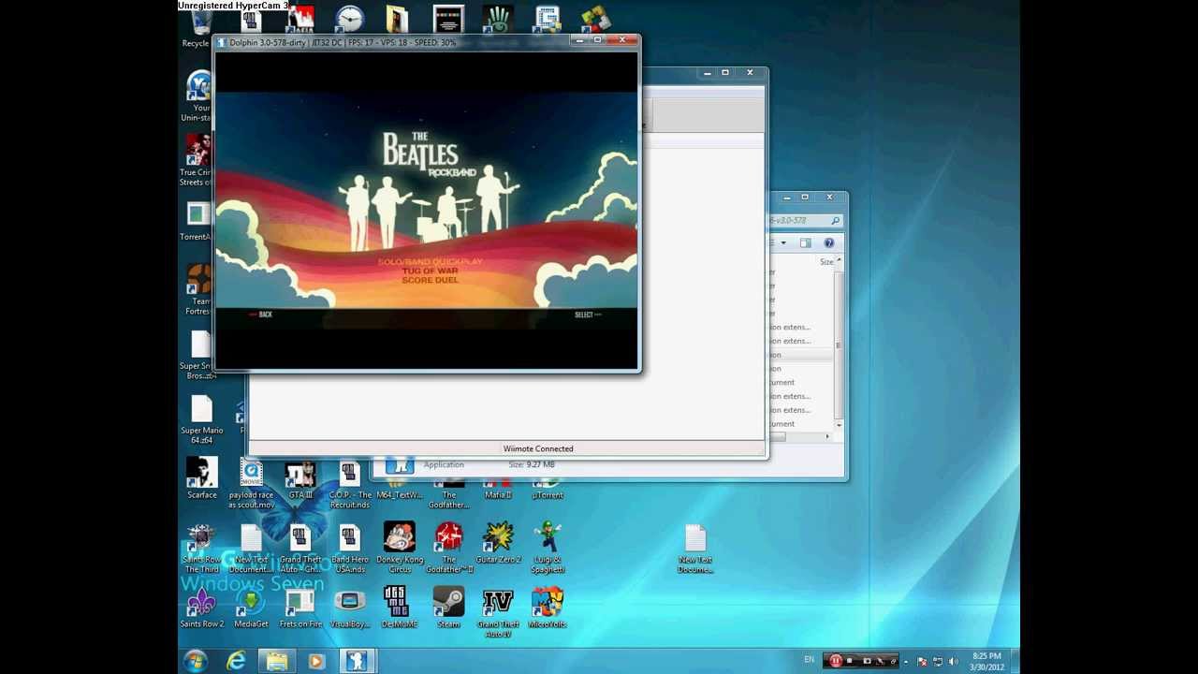Screen dimensions: 1198x674
Task: Open the change view dropdown in Explorer
Action: (783, 242)
